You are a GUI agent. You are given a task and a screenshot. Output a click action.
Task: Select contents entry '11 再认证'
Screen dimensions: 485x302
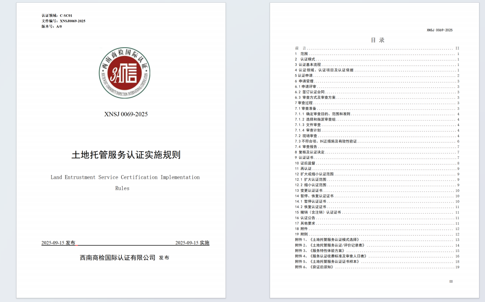pyautogui.click(x=377, y=169)
